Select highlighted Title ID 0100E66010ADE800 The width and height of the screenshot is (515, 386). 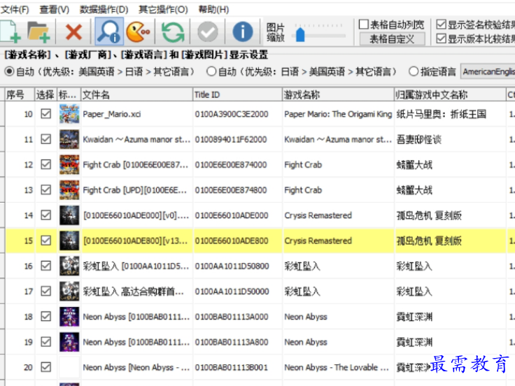coord(232,241)
